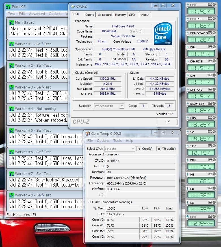Click the Core Speed value 4300.2 MHz
The height and width of the screenshot is (247, 221).
(x=107, y=79)
